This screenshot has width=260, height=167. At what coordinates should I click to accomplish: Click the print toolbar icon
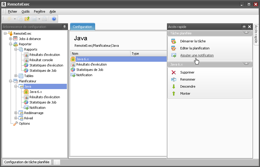pyautogui.click(x=44, y=19)
